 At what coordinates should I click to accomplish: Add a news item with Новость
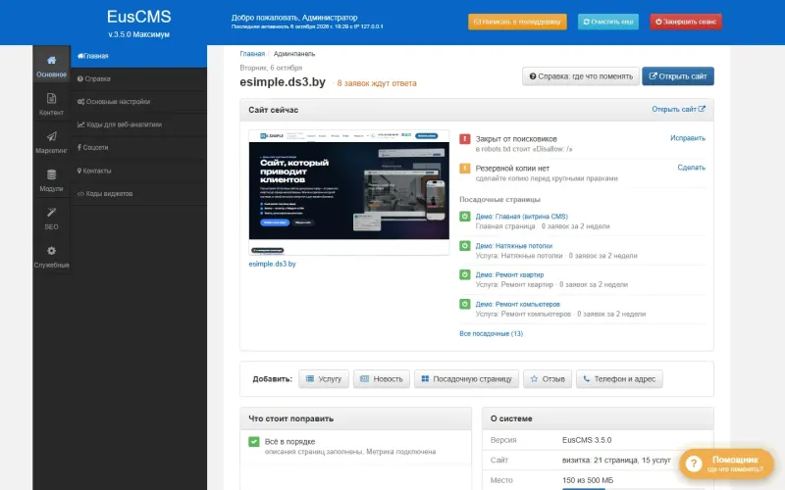pos(382,379)
